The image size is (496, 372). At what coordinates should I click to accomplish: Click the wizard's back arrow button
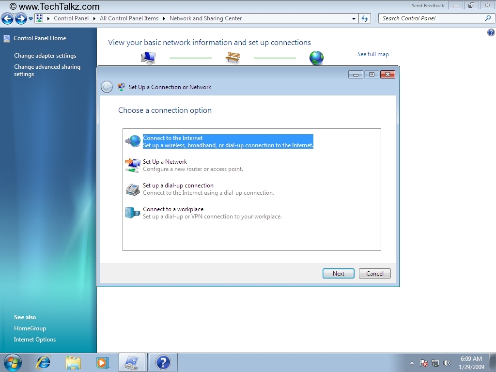point(107,87)
